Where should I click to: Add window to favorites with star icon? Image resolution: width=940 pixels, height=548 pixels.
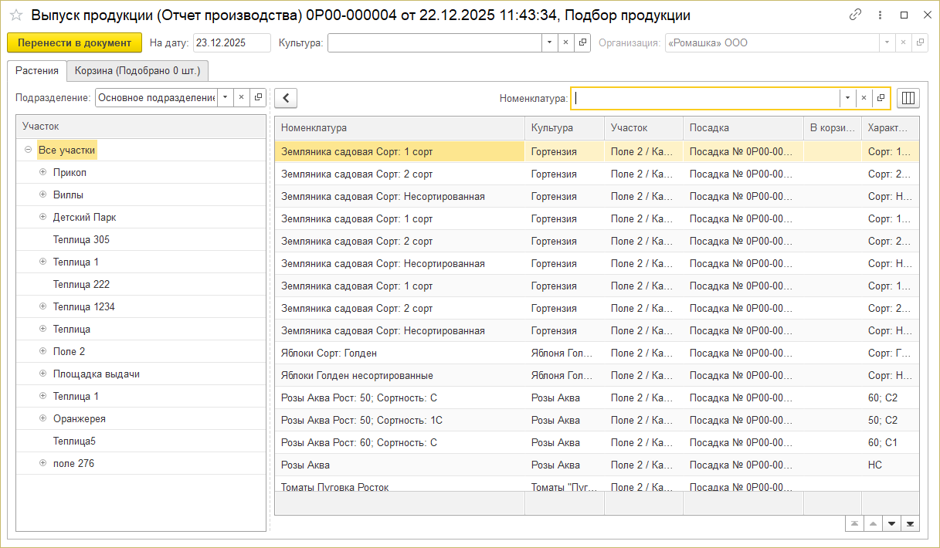coord(16,15)
